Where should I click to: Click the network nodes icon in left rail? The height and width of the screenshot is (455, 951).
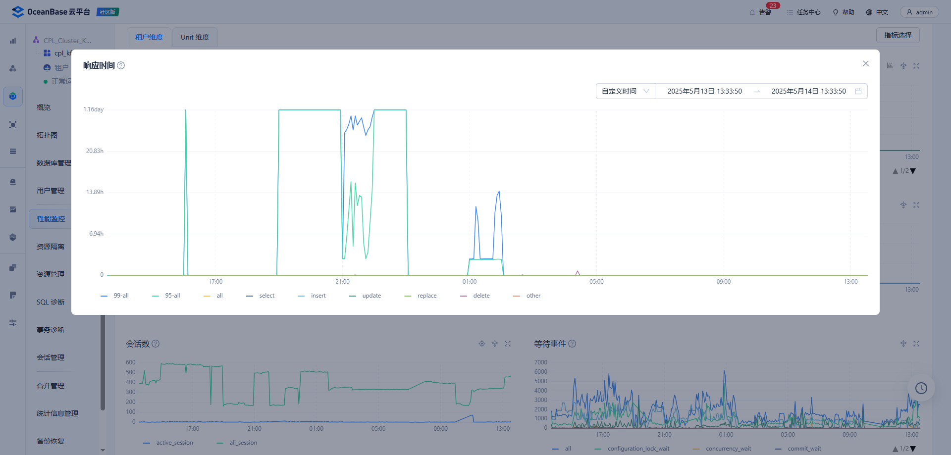pos(13,124)
